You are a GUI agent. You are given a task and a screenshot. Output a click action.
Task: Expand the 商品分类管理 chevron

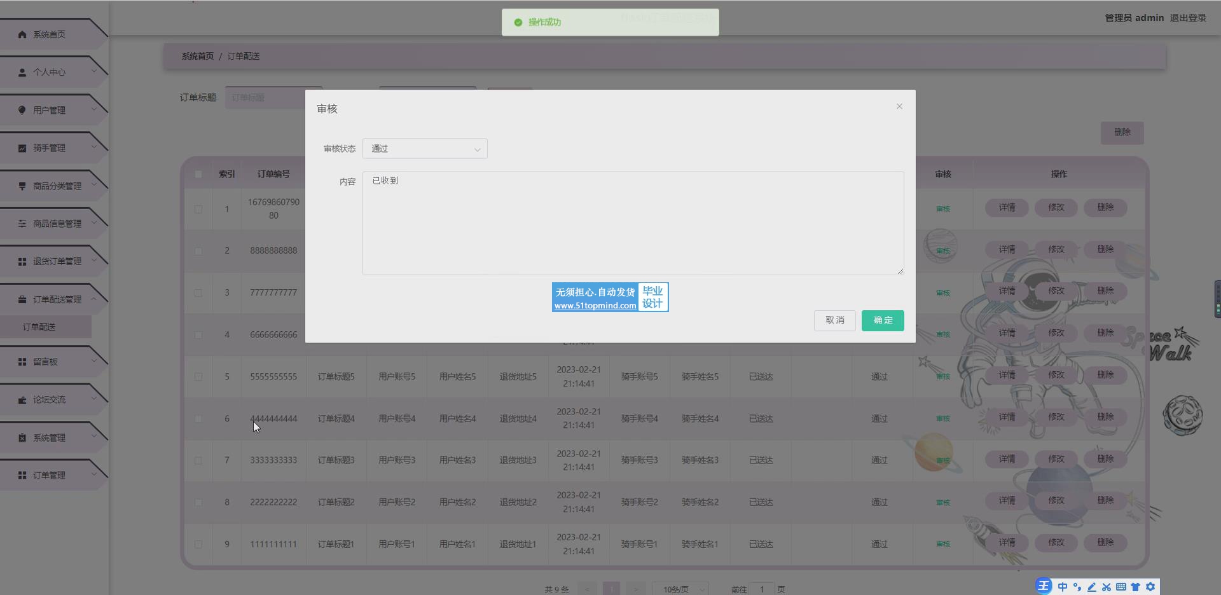pyautogui.click(x=94, y=185)
